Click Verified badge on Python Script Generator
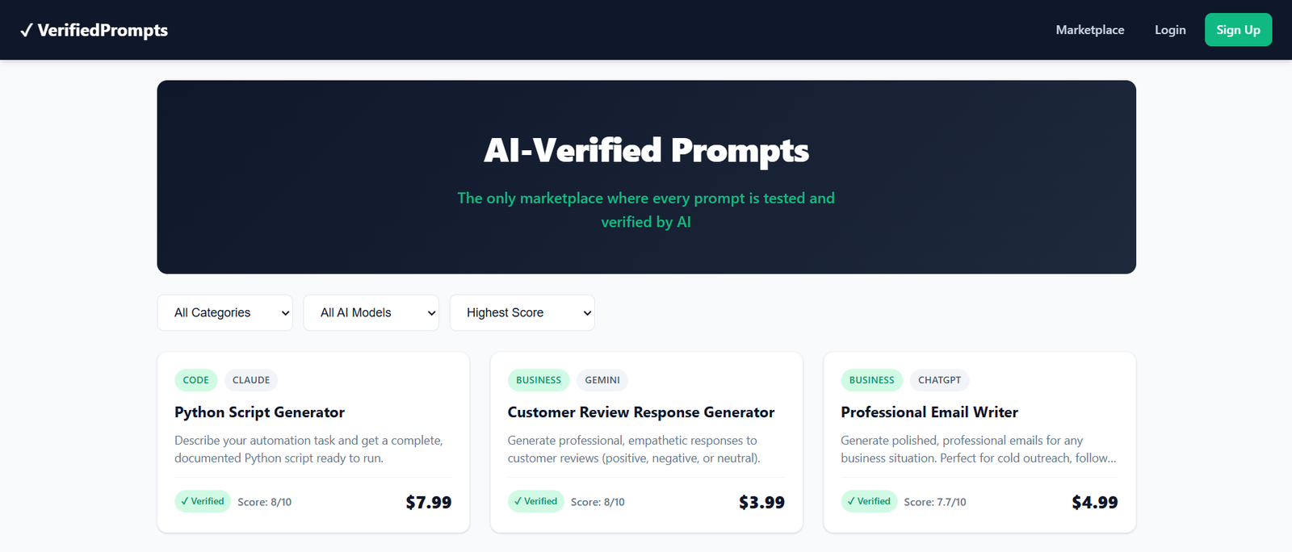The image size is (1292, 552). (203, 501)
